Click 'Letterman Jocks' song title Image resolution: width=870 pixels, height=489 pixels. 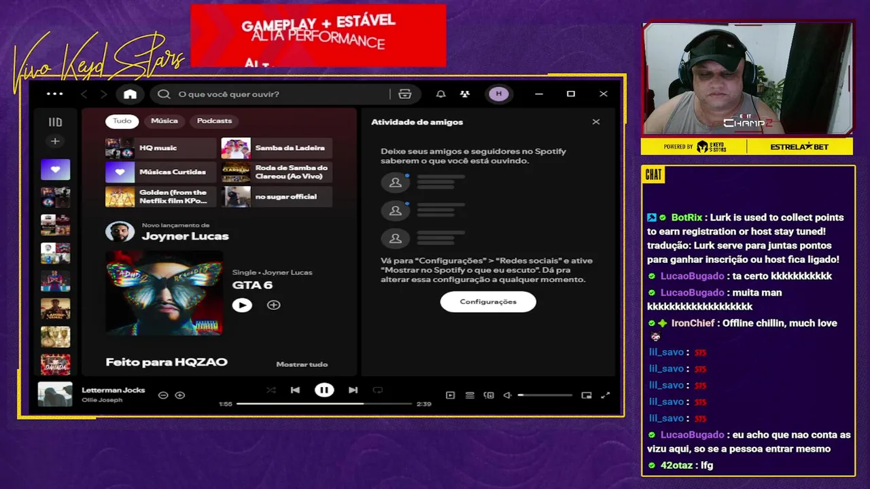(114, 391)
